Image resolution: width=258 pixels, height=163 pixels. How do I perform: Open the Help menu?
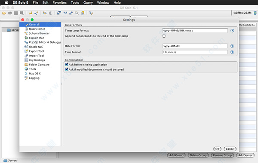(x=117, y=3)
